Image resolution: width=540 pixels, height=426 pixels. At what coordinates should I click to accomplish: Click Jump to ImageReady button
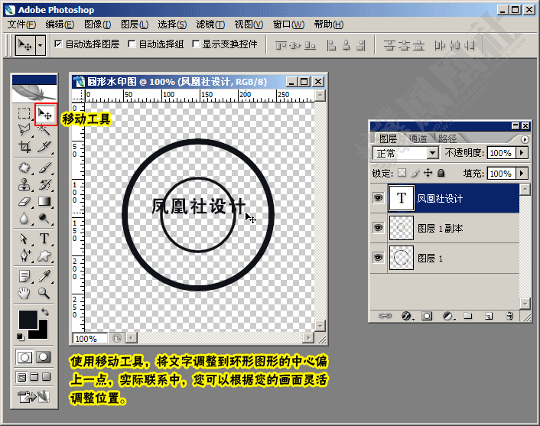(34, 397)
